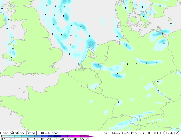The width and height of the screenshot is (181, 140).
Task: Select the legend swatch between 1 and 2
Action: pyautogui.click(x=18, y=136)
